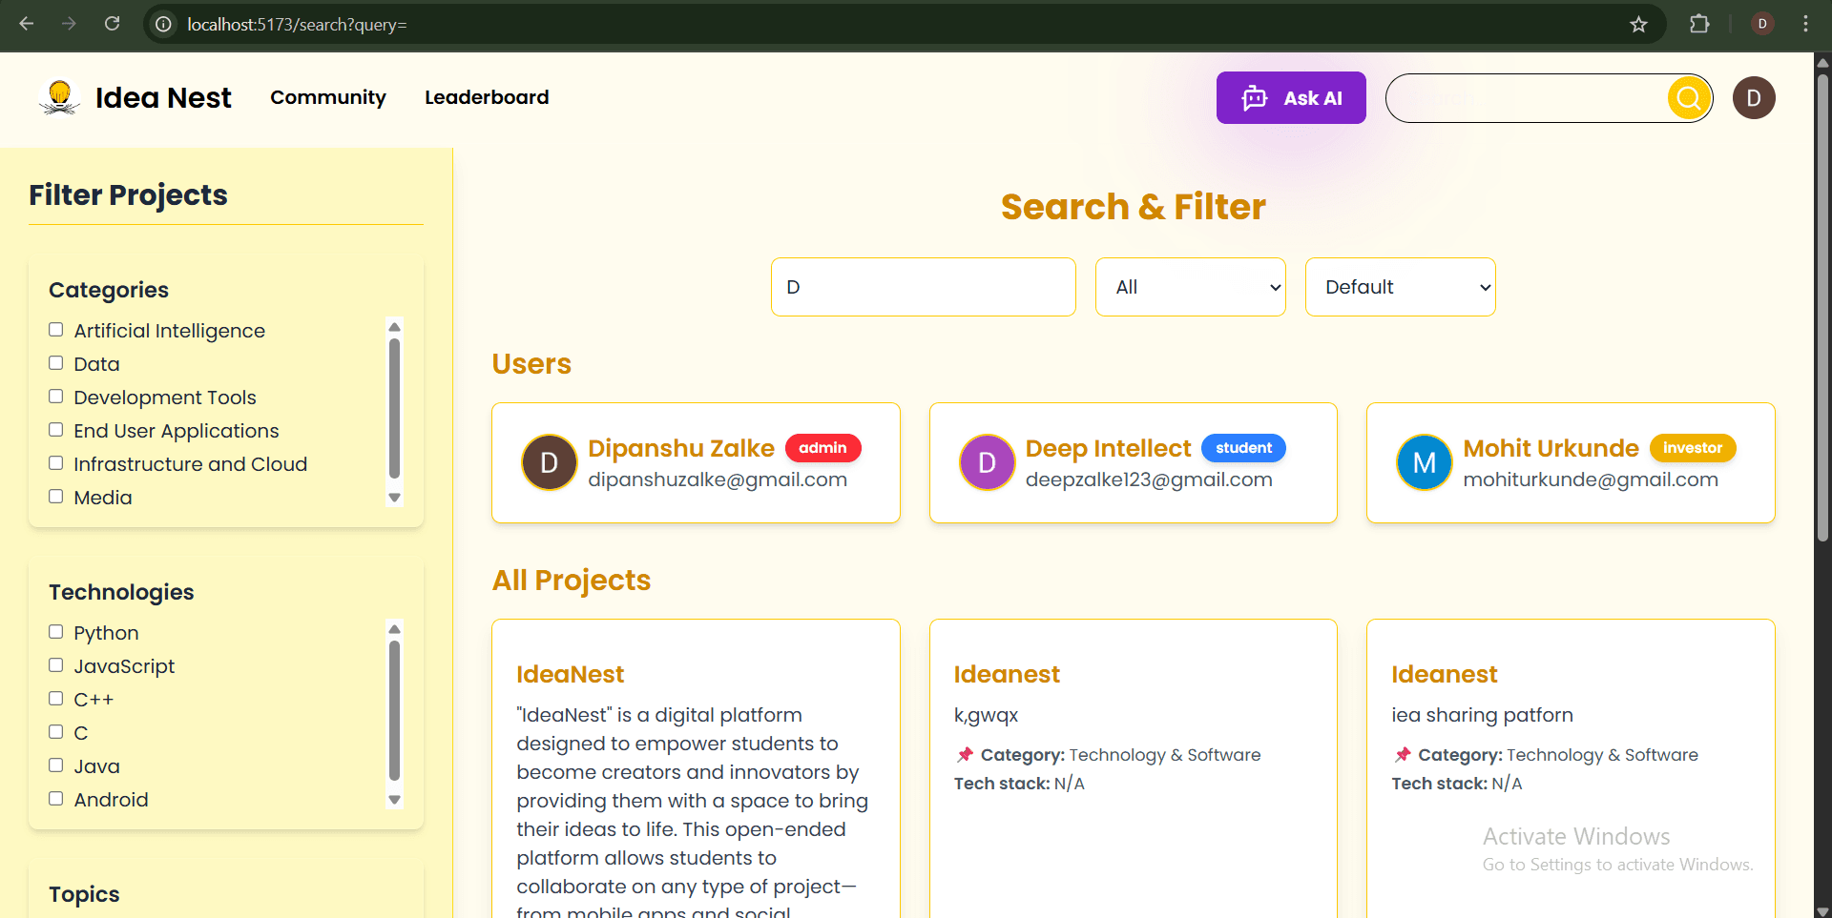Click the browser forward arrow
The image size is (1832, 918).
pos(69,24)
